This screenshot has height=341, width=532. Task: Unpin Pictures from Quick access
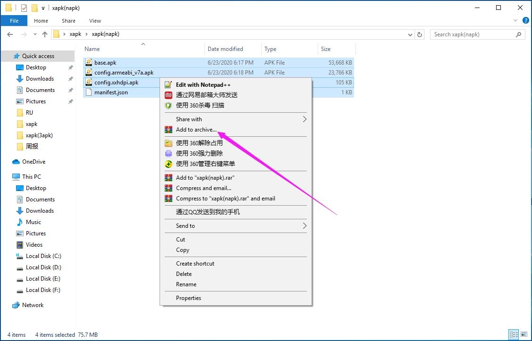[70, 101]
